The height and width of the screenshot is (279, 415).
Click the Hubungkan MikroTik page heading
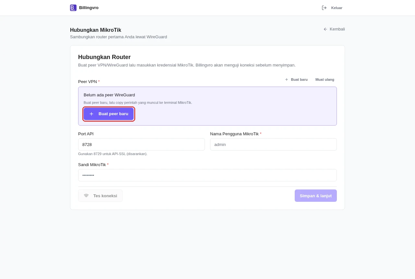click(x=96, y=30)
